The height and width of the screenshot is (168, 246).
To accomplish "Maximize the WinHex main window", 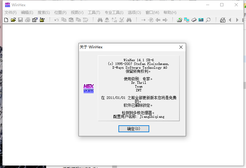I will click(222, 5).
